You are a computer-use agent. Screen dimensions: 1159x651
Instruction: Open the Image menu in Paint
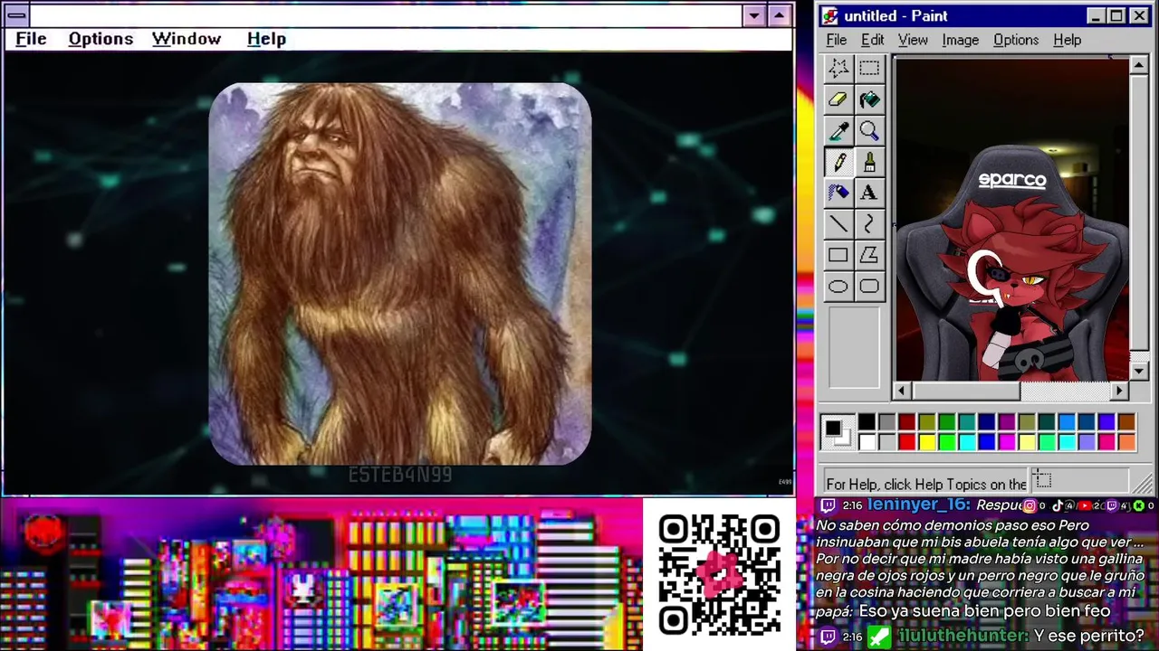[960, 40]
